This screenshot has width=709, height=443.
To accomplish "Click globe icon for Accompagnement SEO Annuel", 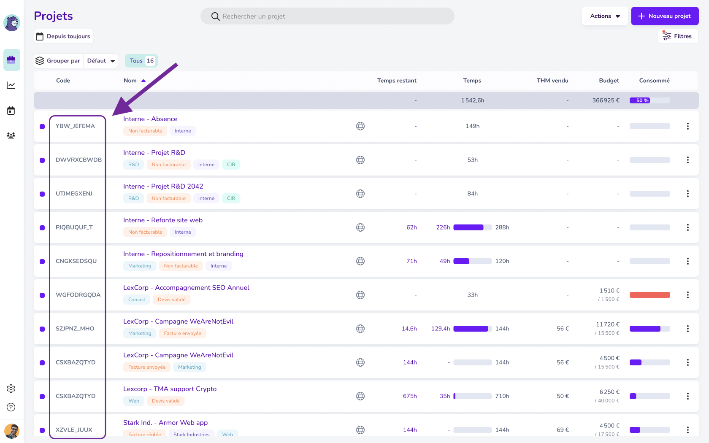I will [360, 295].
